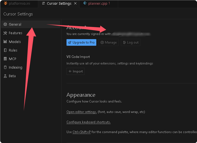
Task: Import VS Code settings
Action: point(76,71)
